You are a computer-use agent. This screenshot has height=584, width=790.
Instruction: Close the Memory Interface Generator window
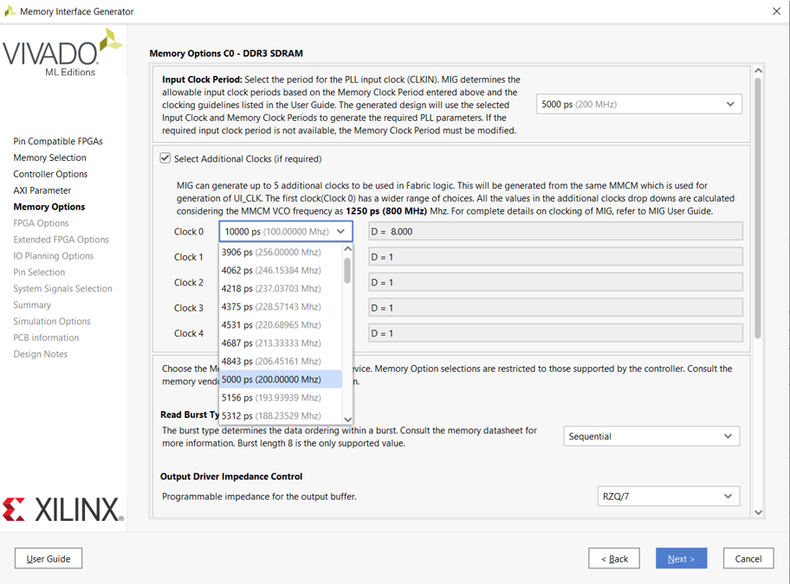[x=776, y=11]
